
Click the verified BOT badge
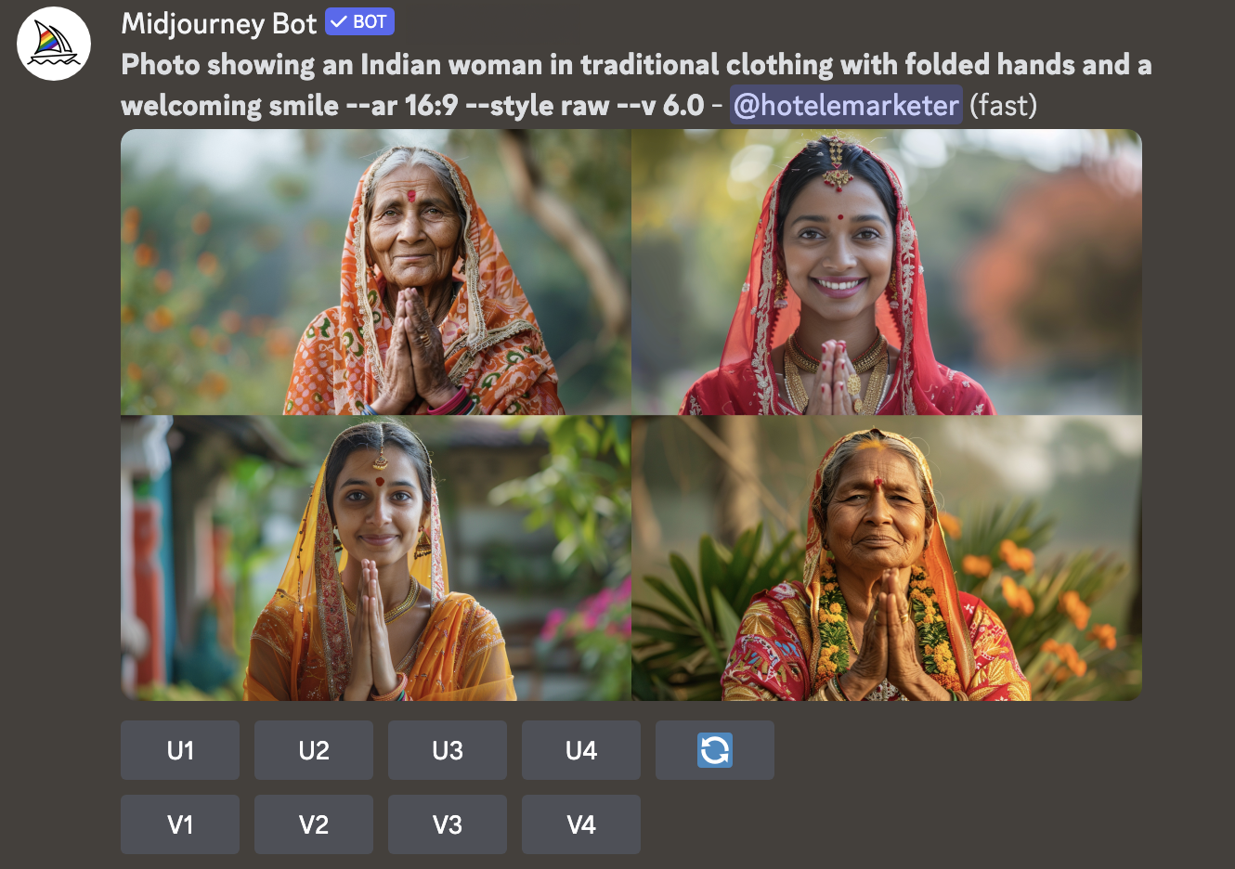click(x=360, y=21)
